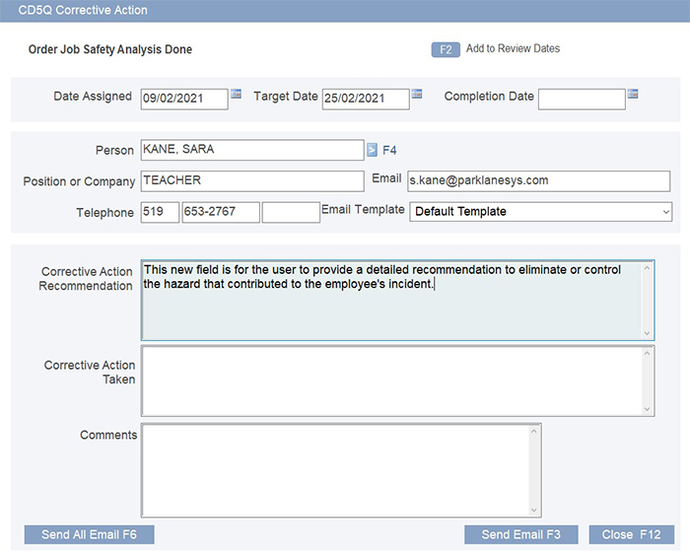Close the Corrective Action form

631,534
